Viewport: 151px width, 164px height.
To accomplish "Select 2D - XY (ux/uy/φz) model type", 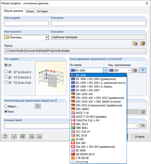I will 6,82.
